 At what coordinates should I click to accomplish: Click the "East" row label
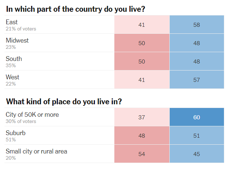(12, 22)
